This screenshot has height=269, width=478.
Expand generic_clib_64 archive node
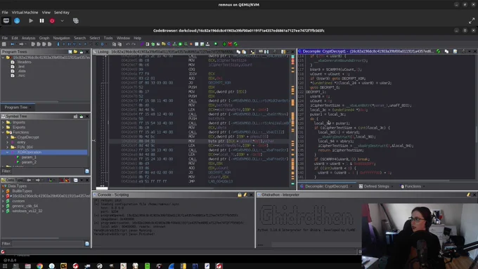pos(4,206)
